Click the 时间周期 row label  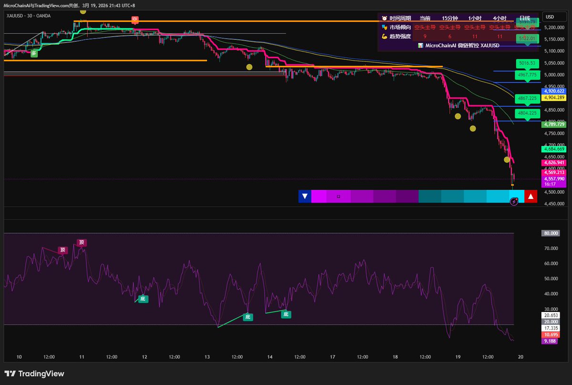(x=400, y=18)
